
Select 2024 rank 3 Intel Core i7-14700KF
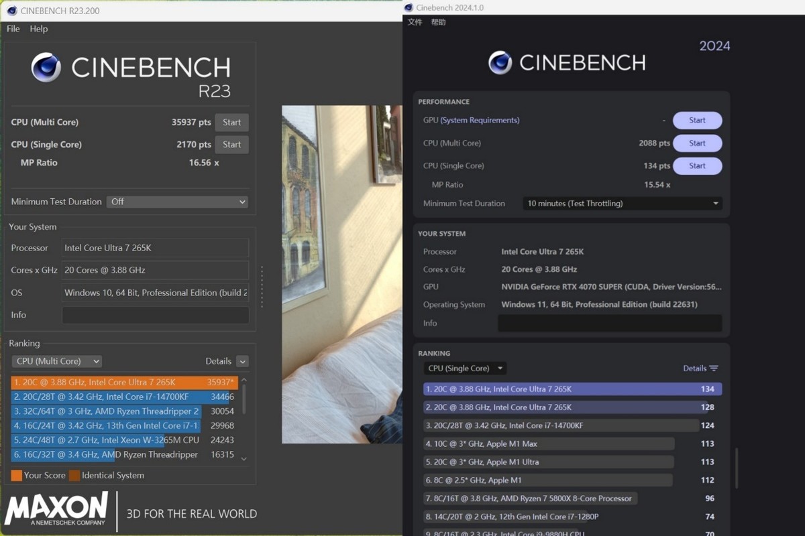click(x=573, y=425)
